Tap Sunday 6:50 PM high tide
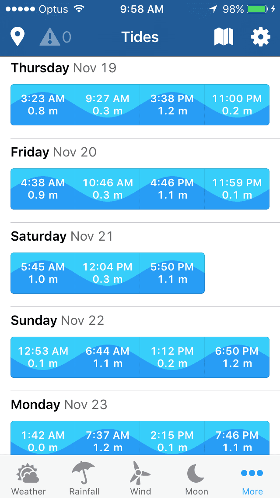The width and height of the screenshot is (280, 498). [x=237, y=357]
